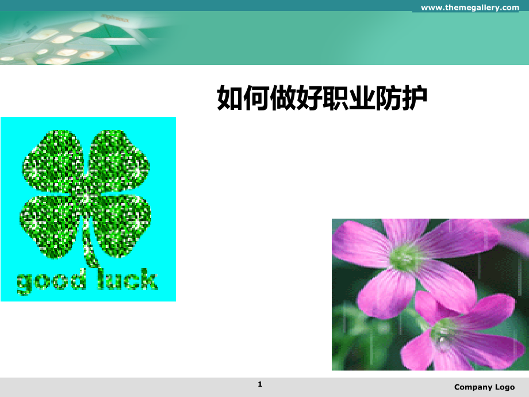
Task: Select the pink flower photo
Action: 430,294
